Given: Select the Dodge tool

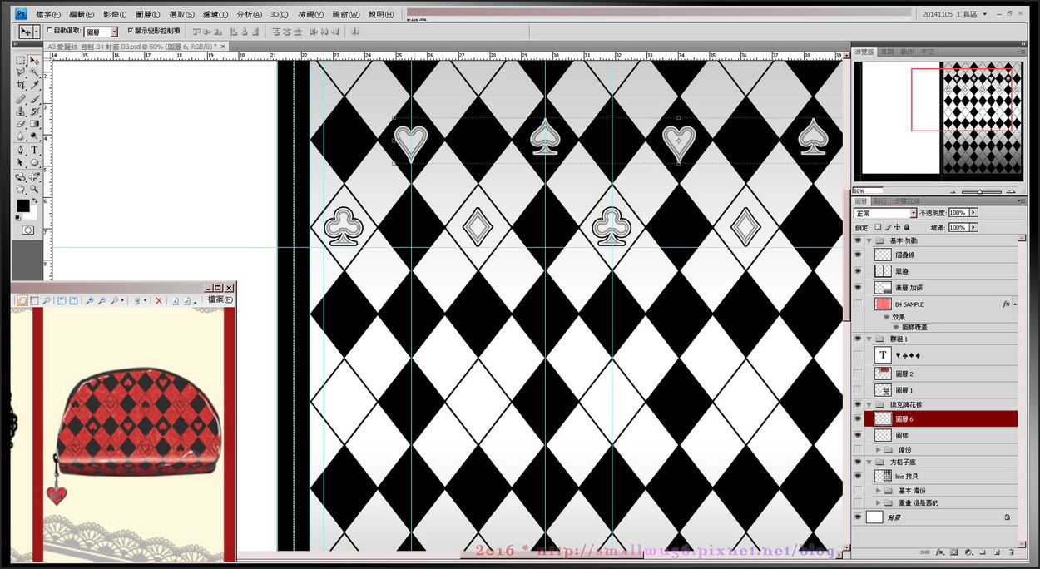Looking at the screenshot, I should 34,136.
